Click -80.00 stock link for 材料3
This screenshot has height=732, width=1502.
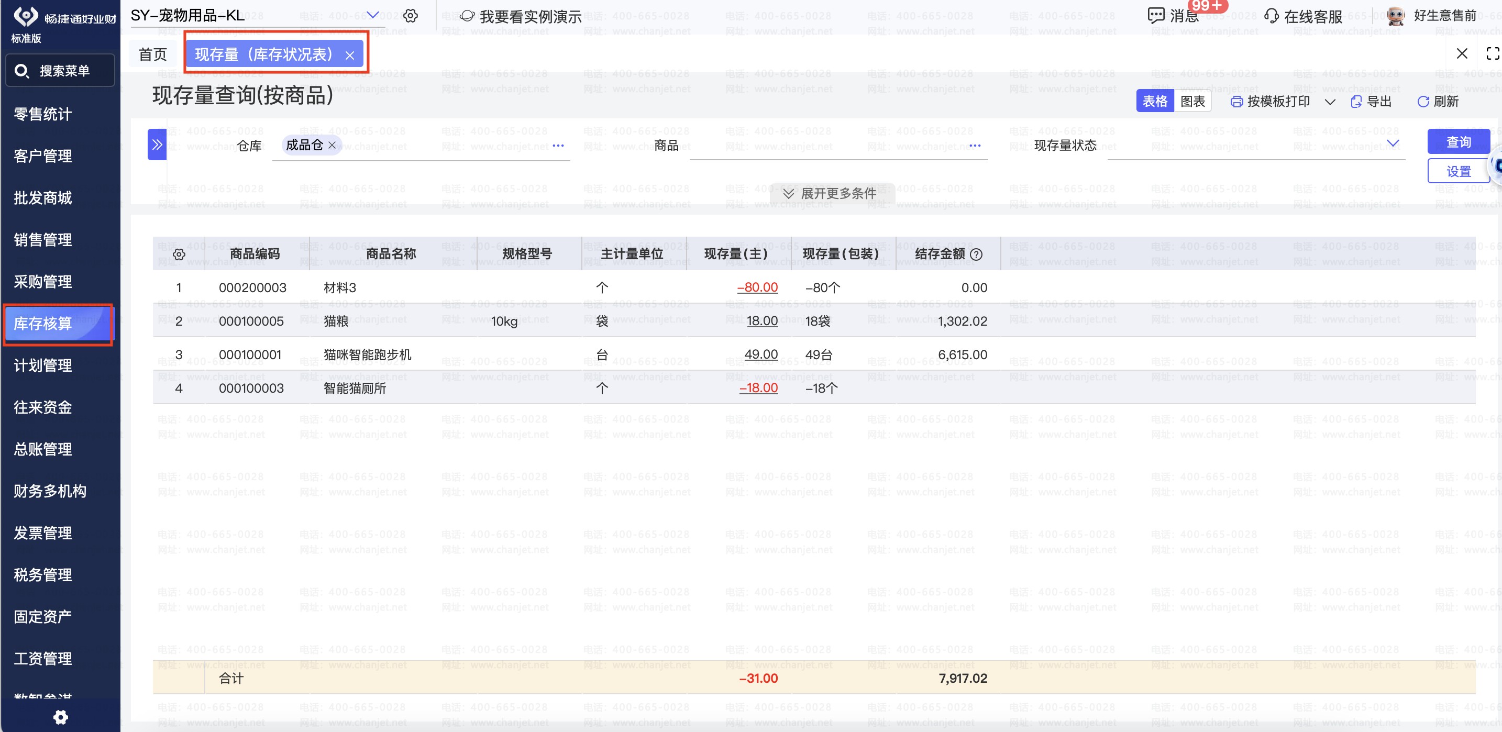pos(757,288)
